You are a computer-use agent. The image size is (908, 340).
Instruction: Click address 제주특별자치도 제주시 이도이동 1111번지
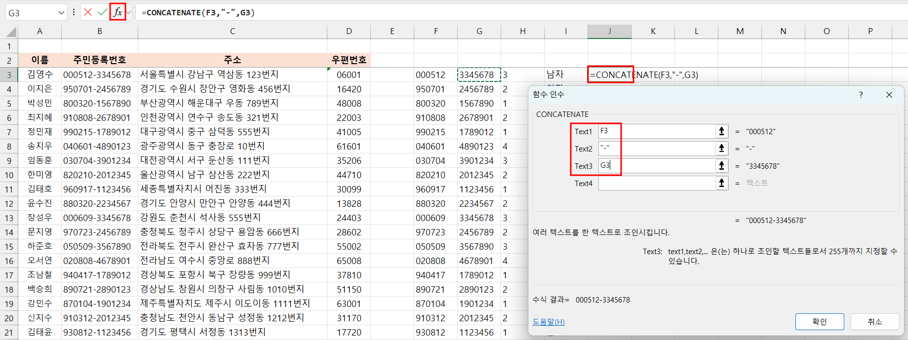click(233, 303)
